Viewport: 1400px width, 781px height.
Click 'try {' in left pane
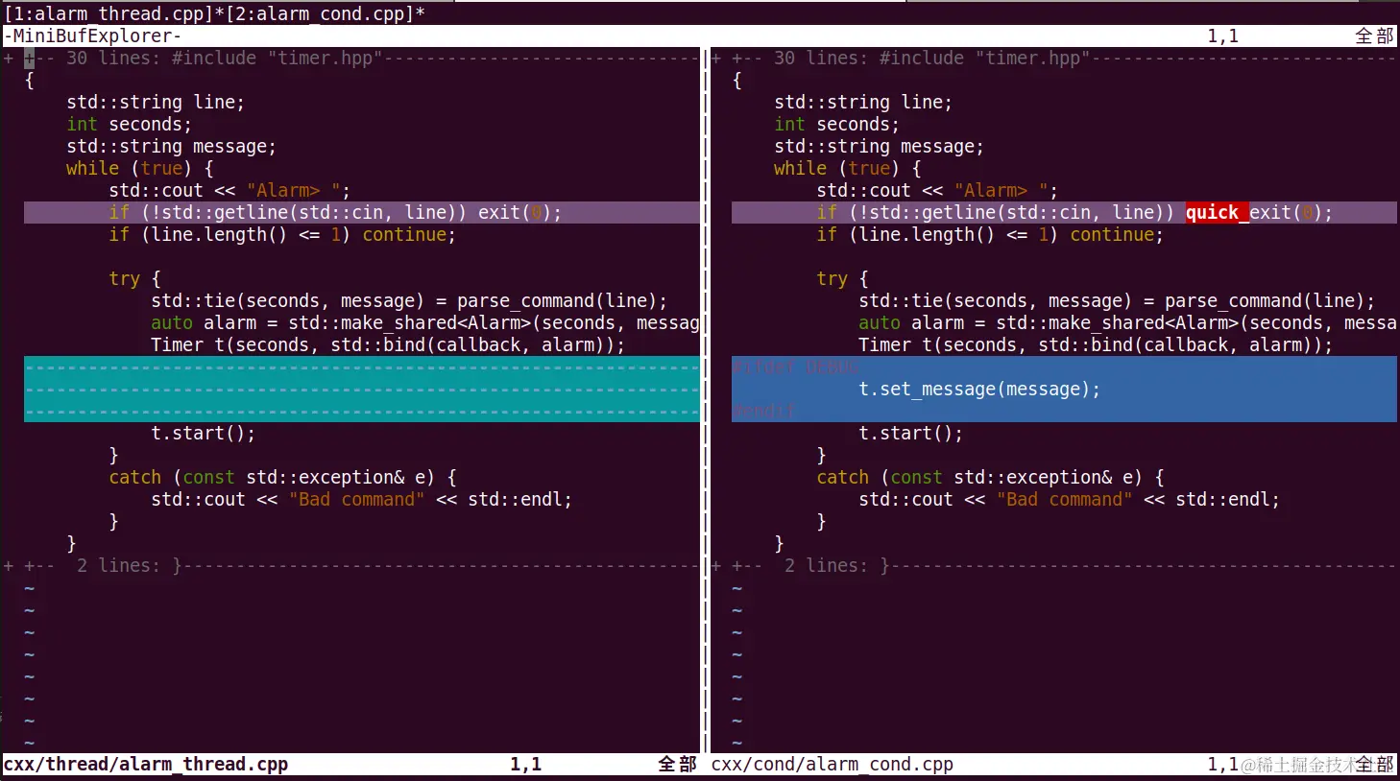pos(134,278)
